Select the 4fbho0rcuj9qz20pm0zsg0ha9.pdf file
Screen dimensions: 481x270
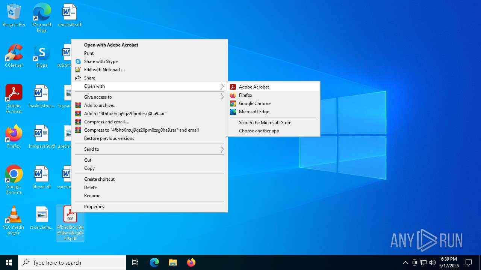pos(70,223)
